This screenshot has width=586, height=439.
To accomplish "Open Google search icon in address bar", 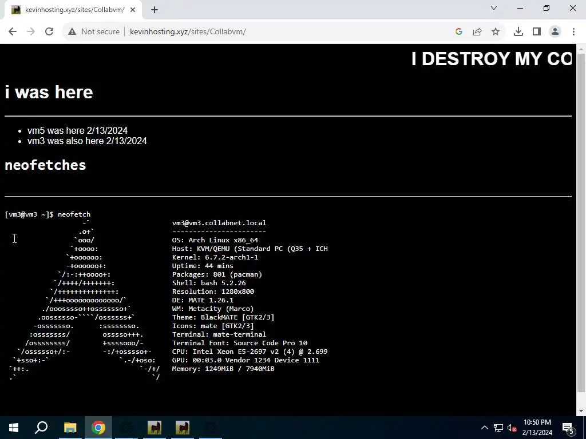I will point(459,32).
